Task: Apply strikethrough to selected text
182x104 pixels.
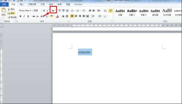Action: click(x=34, y=16)
